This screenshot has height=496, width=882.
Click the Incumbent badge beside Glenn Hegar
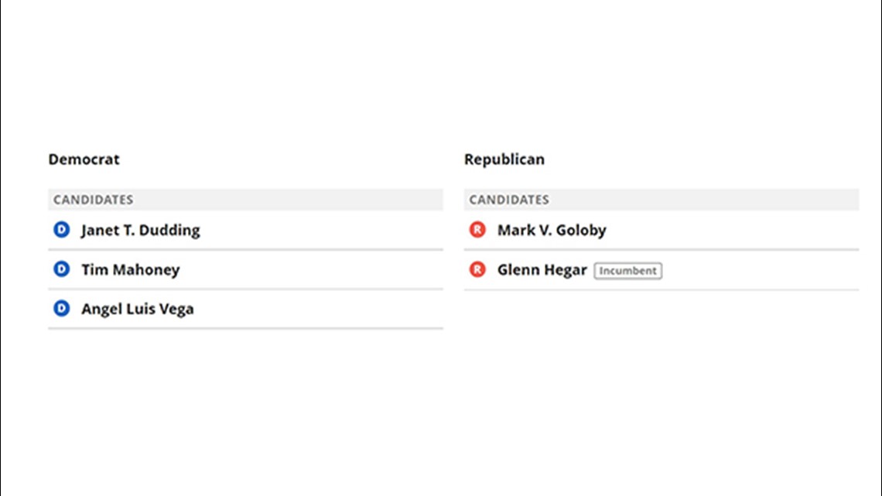[x=627, y=271]
